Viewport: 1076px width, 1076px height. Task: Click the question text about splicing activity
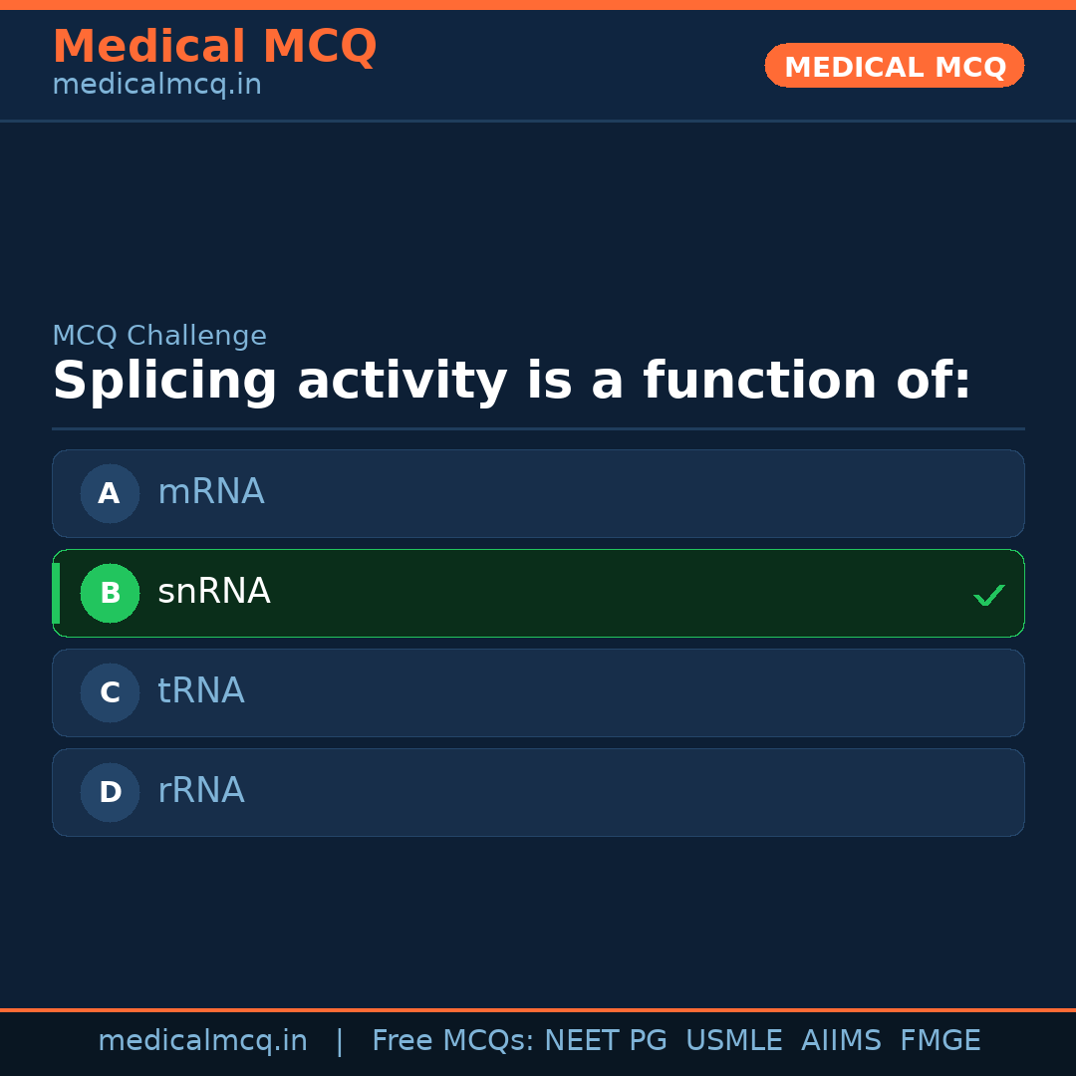coord(511,382)
